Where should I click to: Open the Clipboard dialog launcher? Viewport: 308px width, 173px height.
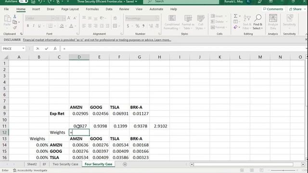pos(21,34)
